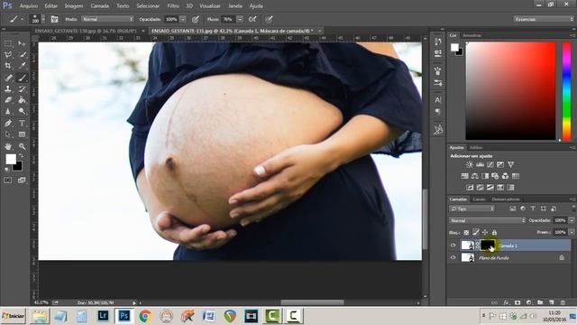
Task: Add a Color Balance adjustment
Action: pos(475,176)
